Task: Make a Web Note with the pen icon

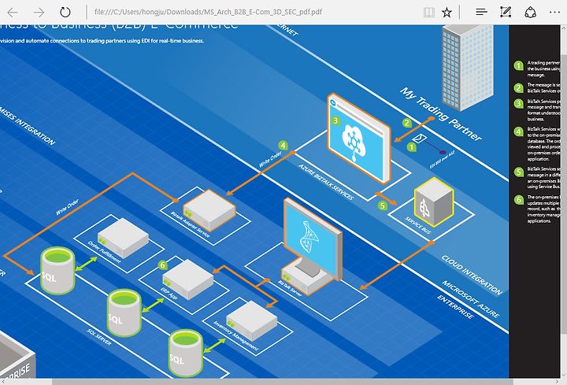Action: [506, 12]
